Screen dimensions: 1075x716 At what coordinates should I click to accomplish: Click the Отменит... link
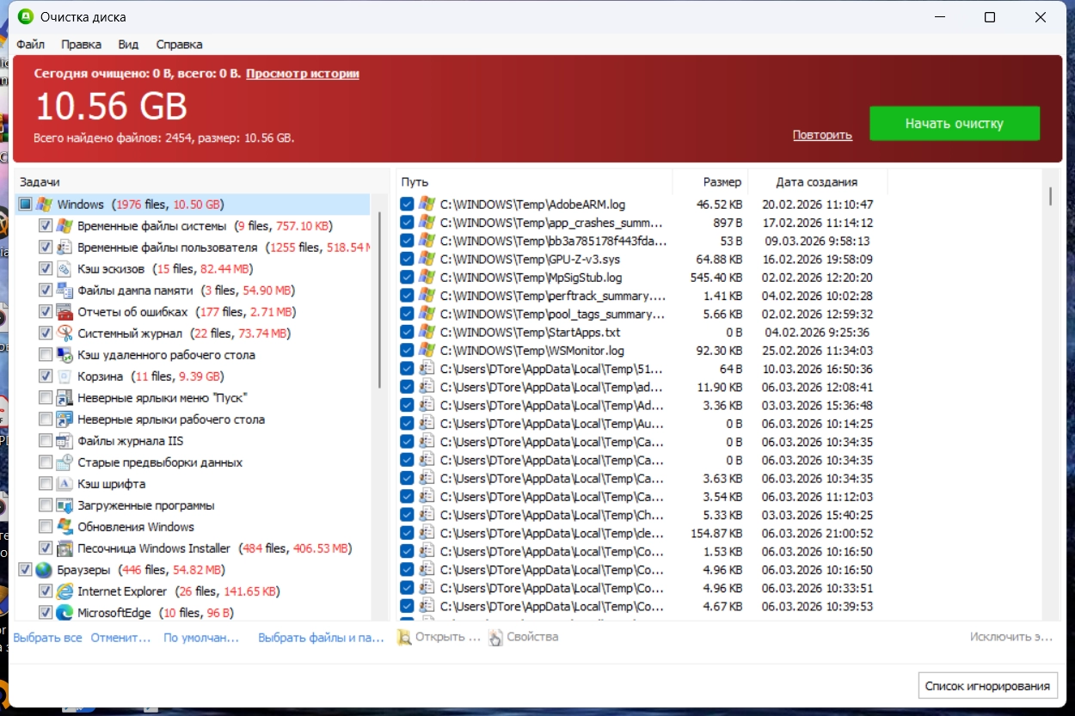tap(120, 638)
